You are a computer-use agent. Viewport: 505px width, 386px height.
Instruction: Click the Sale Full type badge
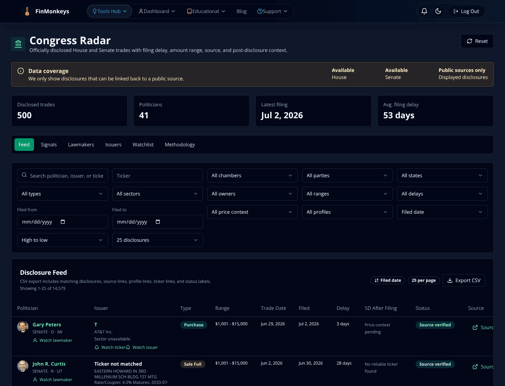193,364
